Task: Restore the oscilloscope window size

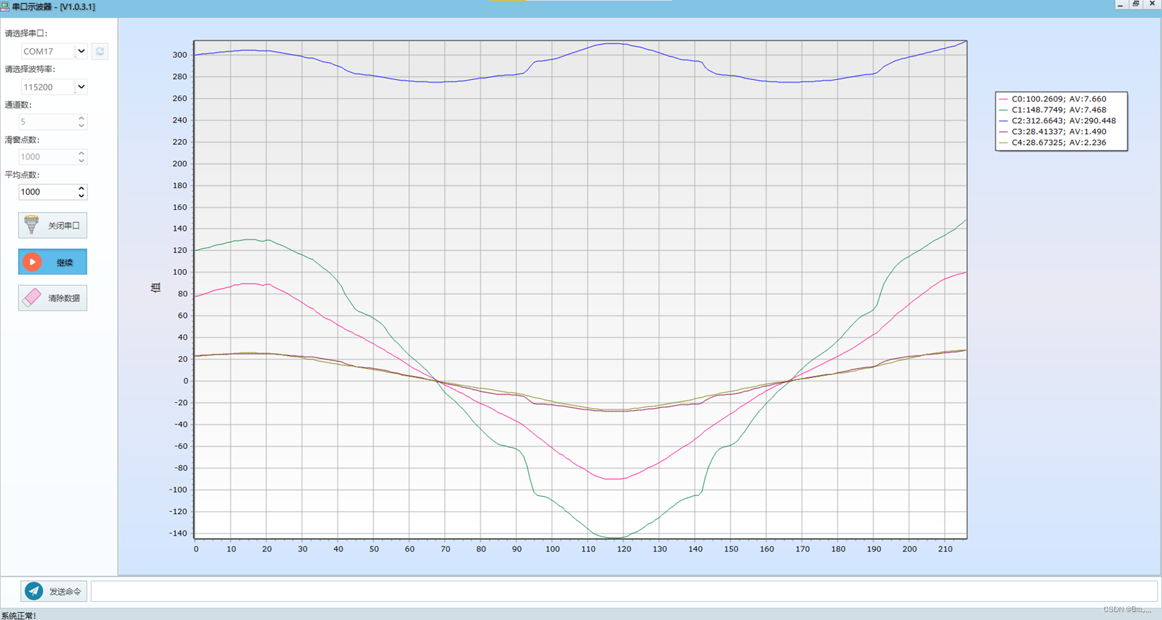Action: tap(1136, 4)
